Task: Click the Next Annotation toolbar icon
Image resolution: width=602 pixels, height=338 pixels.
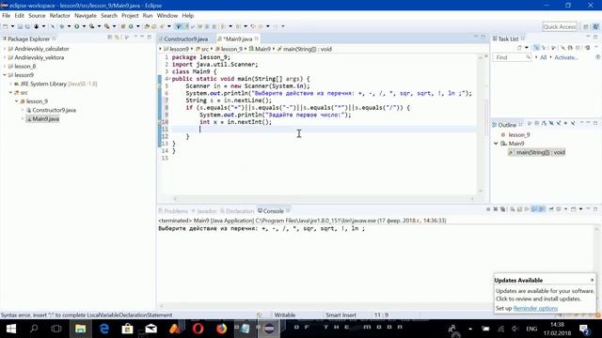Action: click(223, 26)
